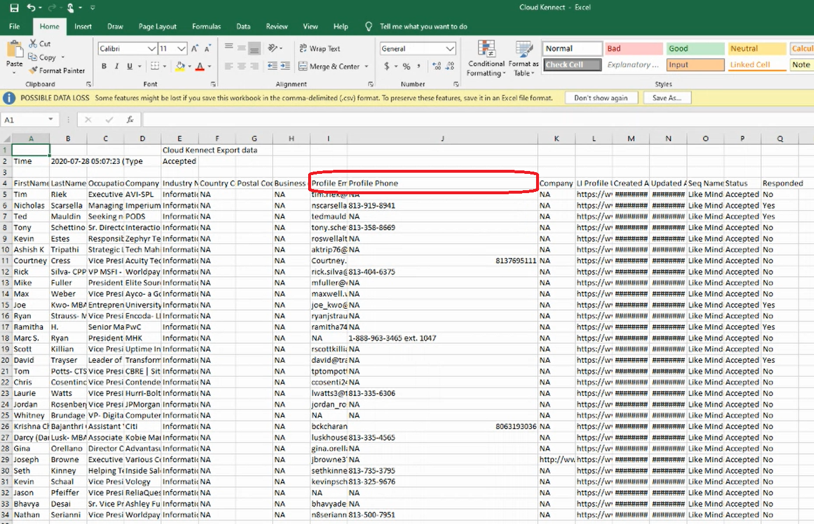
Task: Toggle italic formatting
Action: [x=117, y=66]
